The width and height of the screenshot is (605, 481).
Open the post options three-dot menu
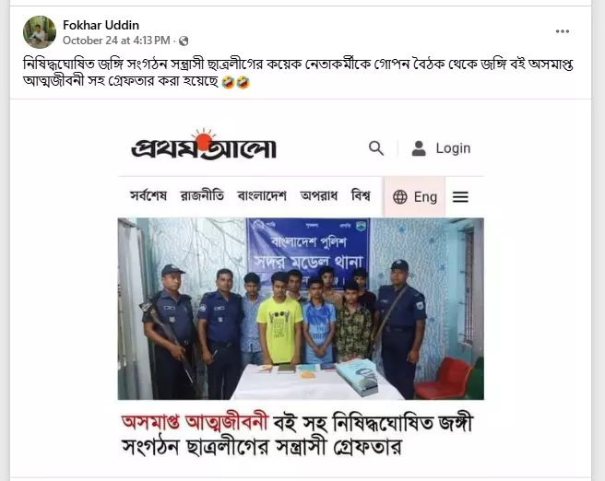(563, 31)
